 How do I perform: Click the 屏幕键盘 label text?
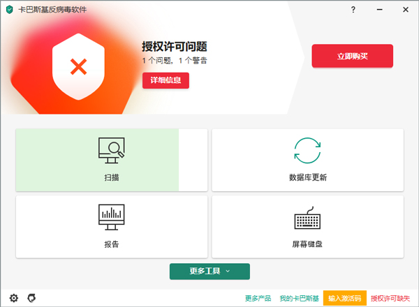[x=307, y=244]
